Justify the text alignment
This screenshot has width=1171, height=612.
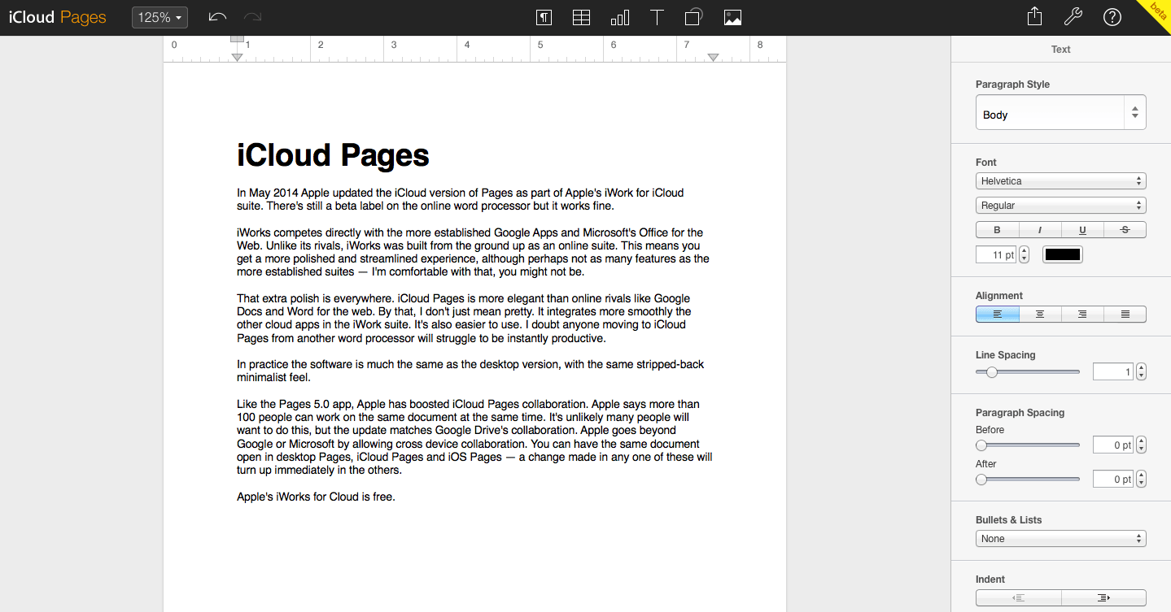pyautogui.click(x=1125, y=314)
